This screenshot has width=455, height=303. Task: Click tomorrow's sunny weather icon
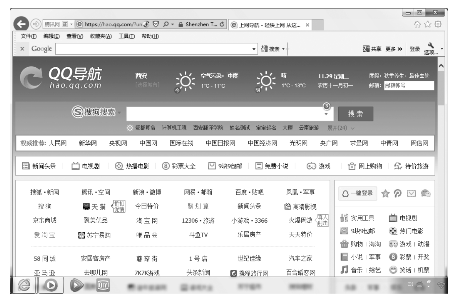[x=266, y=81]
